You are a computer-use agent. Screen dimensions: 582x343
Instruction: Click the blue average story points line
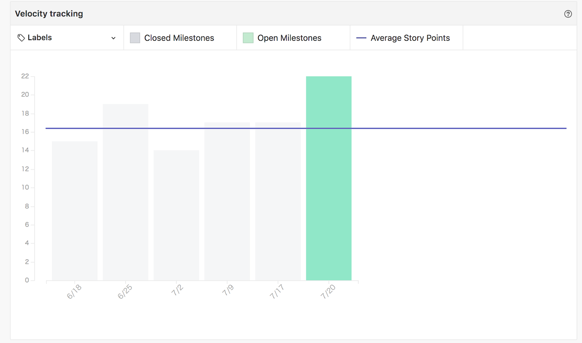coord(445,128)
